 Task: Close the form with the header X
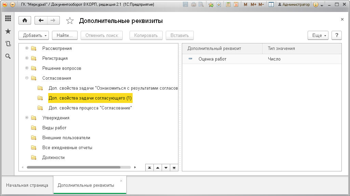pos(342,19)
